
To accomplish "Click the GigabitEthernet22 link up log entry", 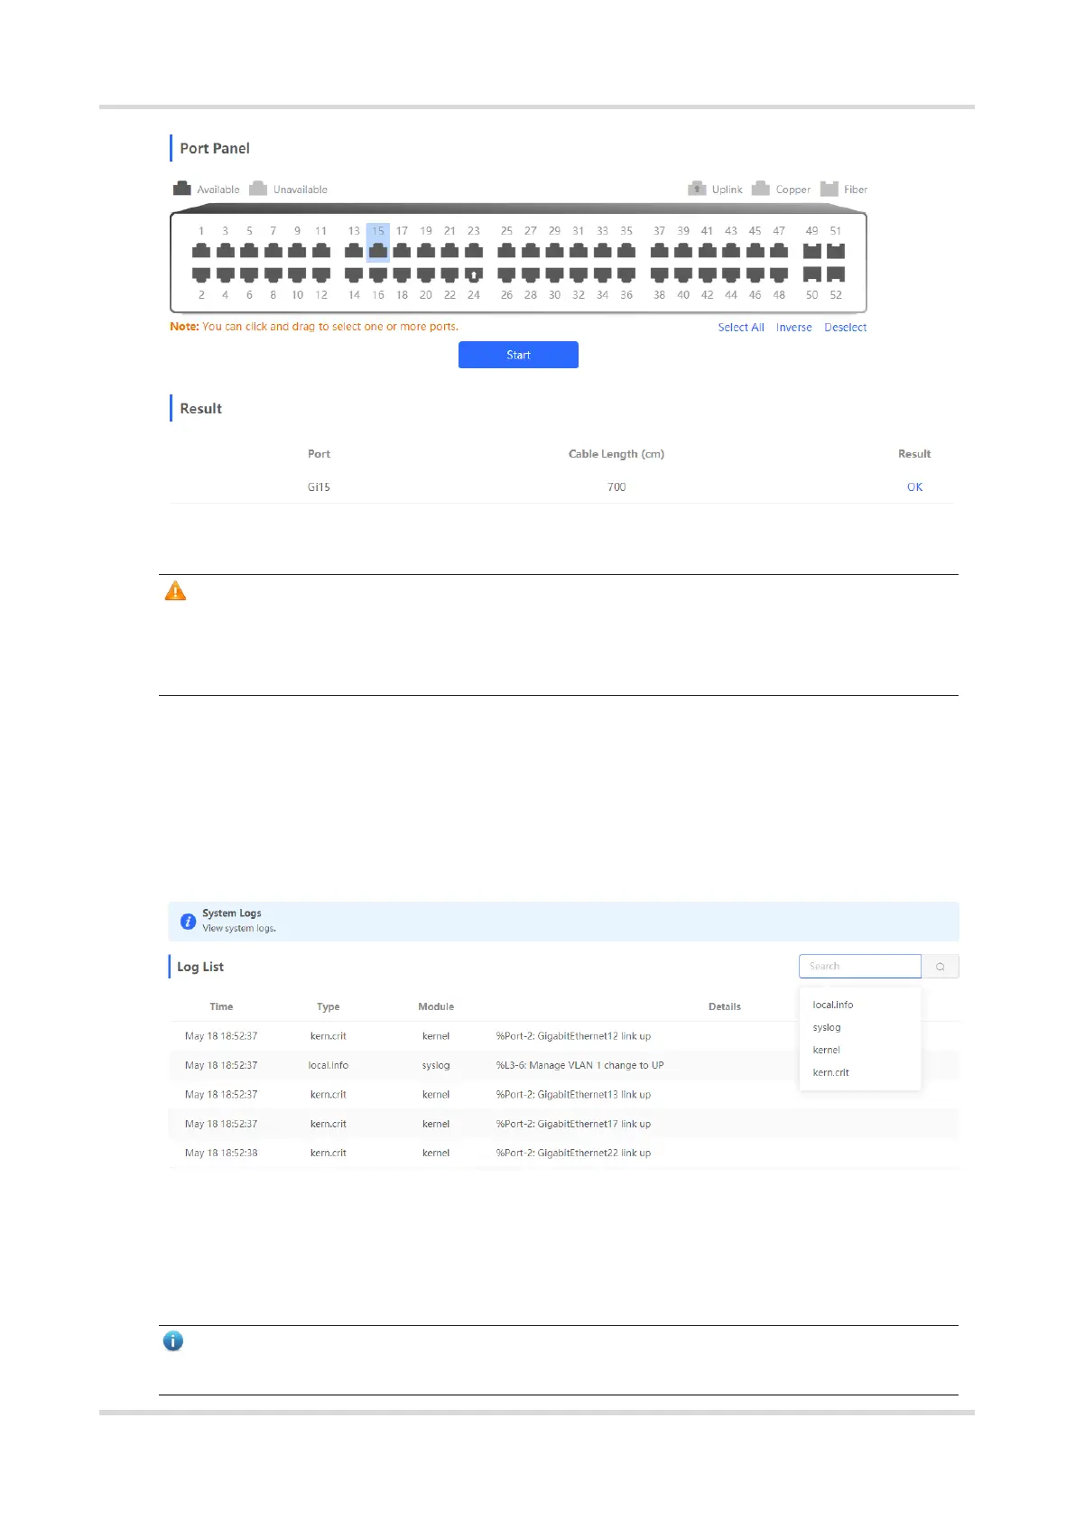I will 573,1153.
